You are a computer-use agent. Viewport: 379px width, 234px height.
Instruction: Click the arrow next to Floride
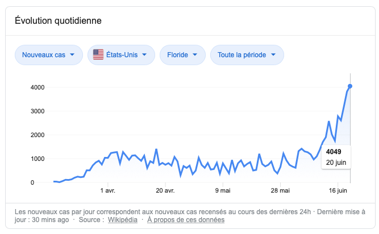pyautogui.click(x=195, y=55)
